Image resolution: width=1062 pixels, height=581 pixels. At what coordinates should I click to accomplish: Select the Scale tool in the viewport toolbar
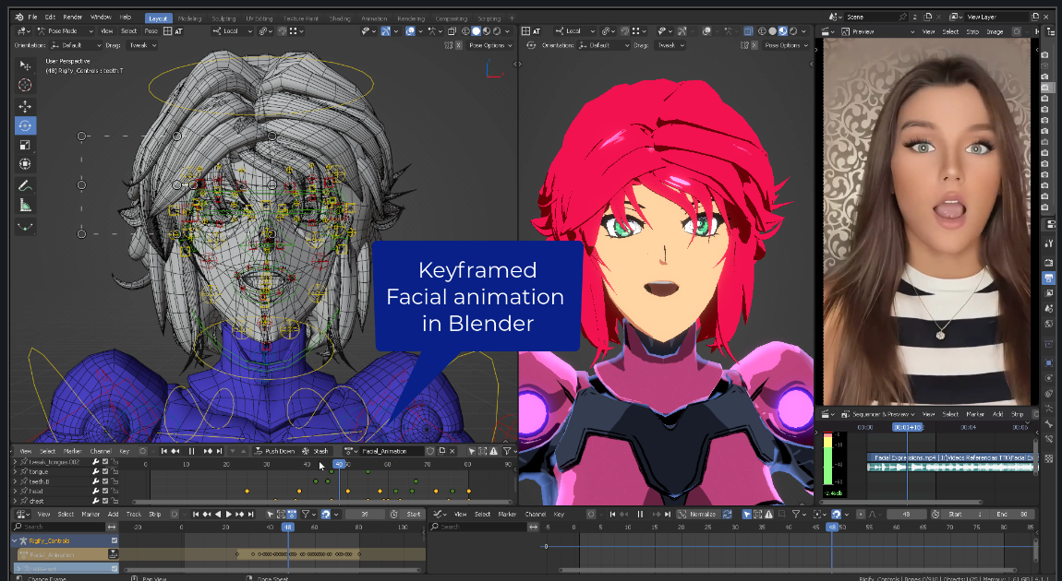click(25, 145)
